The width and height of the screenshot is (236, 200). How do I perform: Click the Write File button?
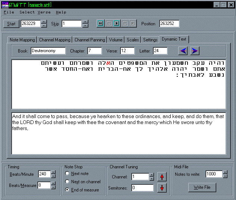pos(202,187)
